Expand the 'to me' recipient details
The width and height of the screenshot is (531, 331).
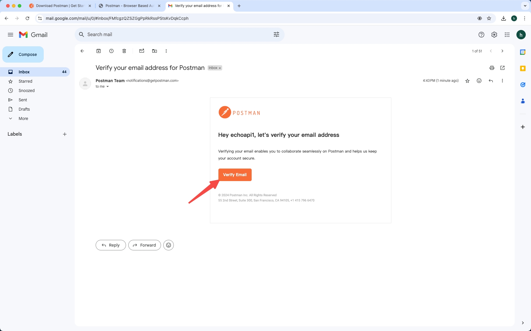tap(107, 86)
